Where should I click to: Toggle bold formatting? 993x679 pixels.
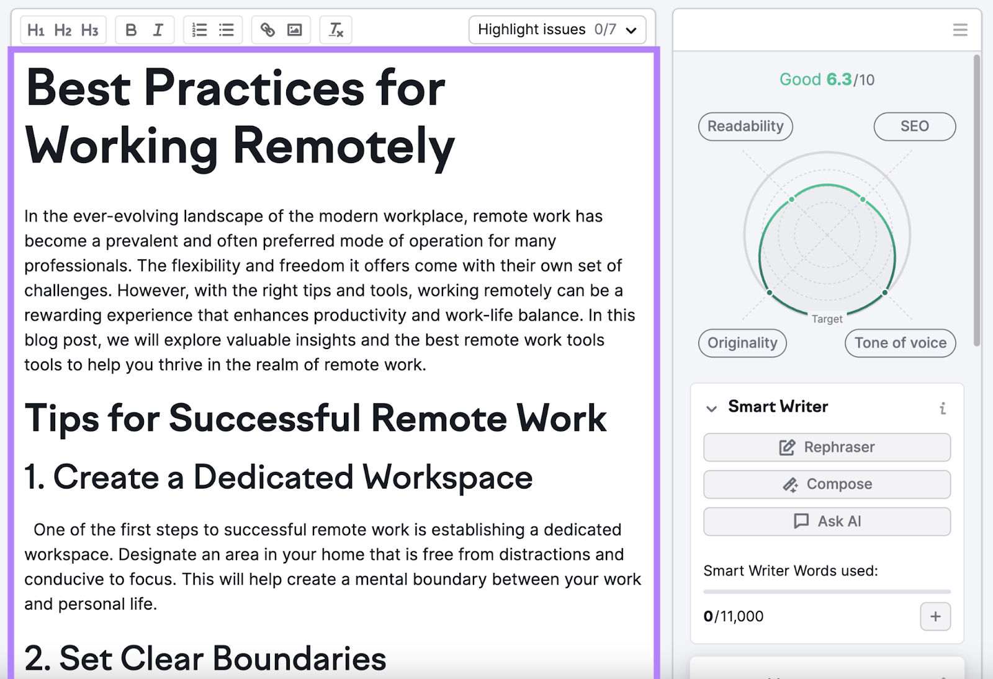[131, 30]
